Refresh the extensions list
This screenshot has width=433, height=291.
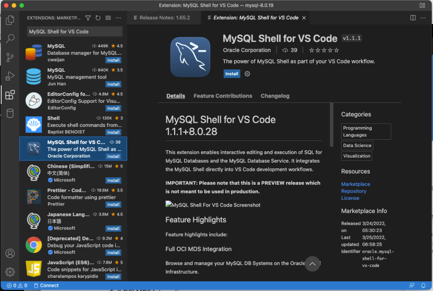(98, 18)
